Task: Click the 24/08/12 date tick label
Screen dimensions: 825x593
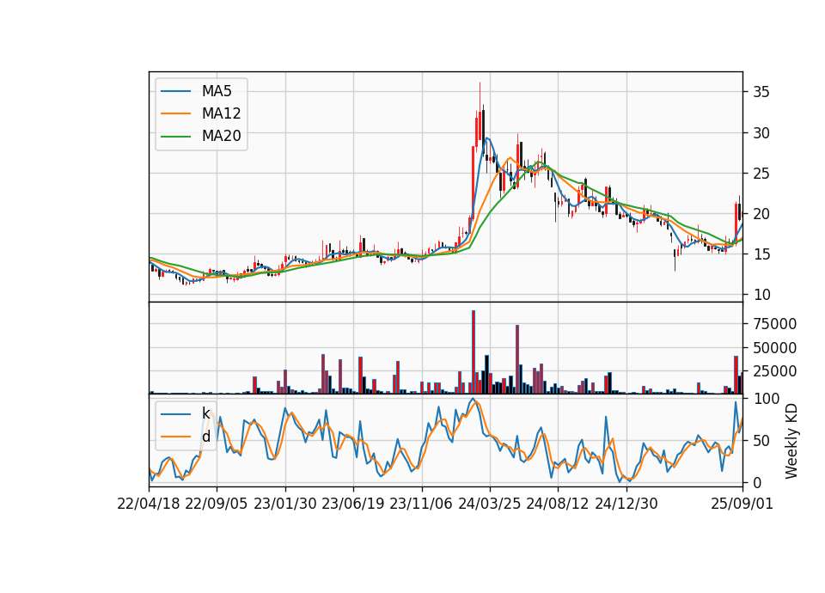Action: pos(557,504)
